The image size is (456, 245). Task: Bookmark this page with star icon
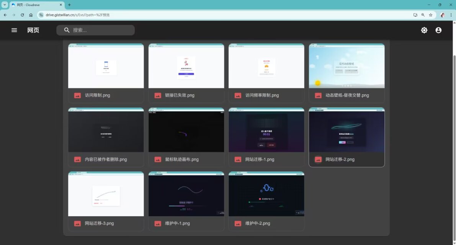pyautogui.click(x=431, y=15)
